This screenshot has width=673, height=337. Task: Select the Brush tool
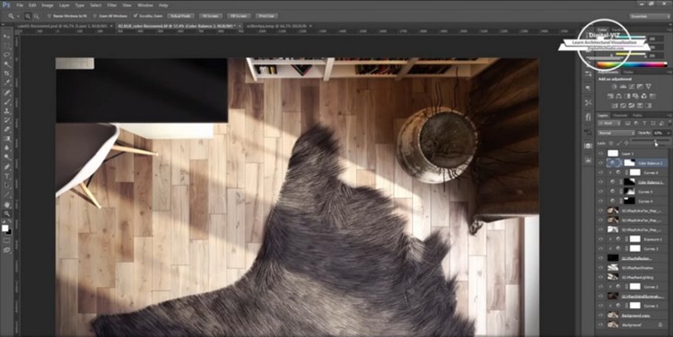(7, 102)
